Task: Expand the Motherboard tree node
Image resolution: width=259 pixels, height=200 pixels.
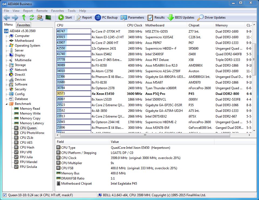Action: tap(6, 41)
